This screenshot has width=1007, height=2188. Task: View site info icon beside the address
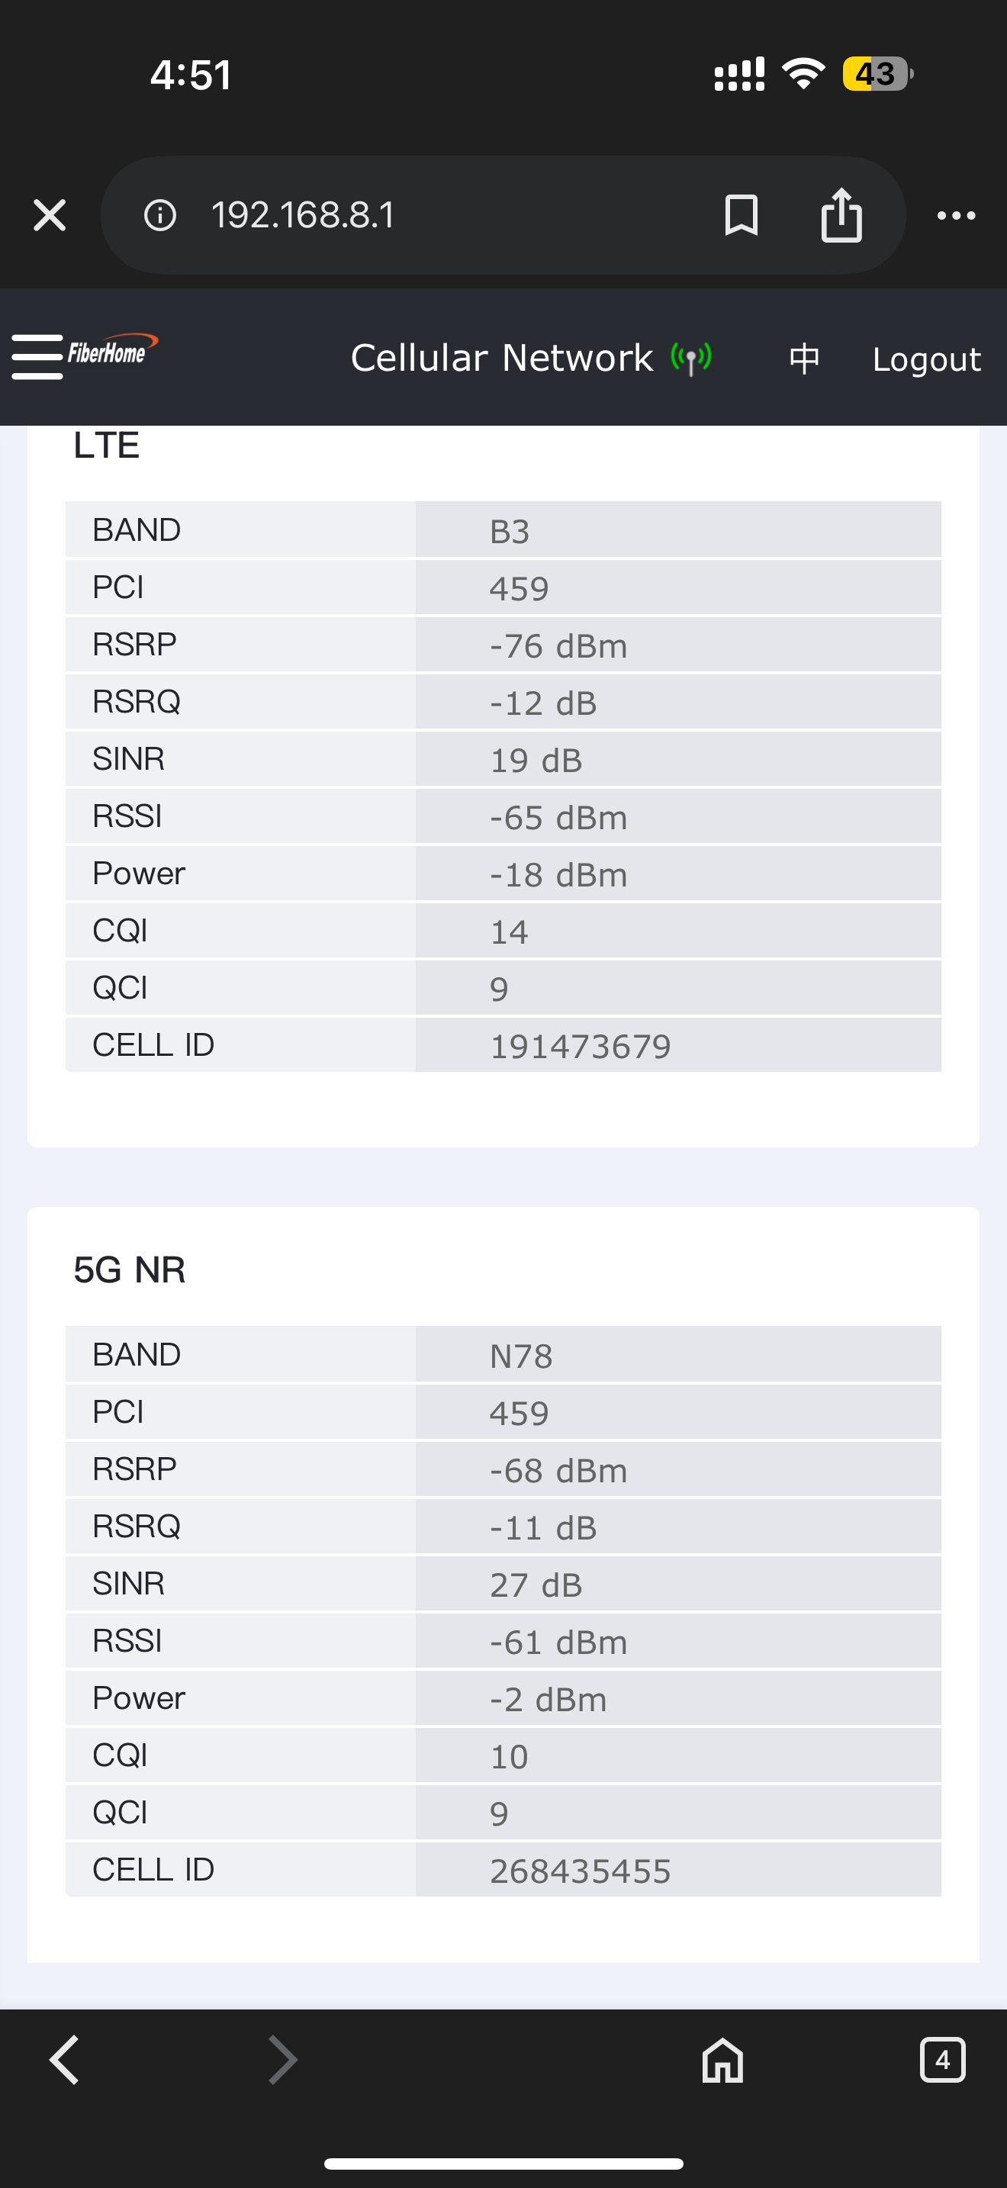(x=159, y=215)
